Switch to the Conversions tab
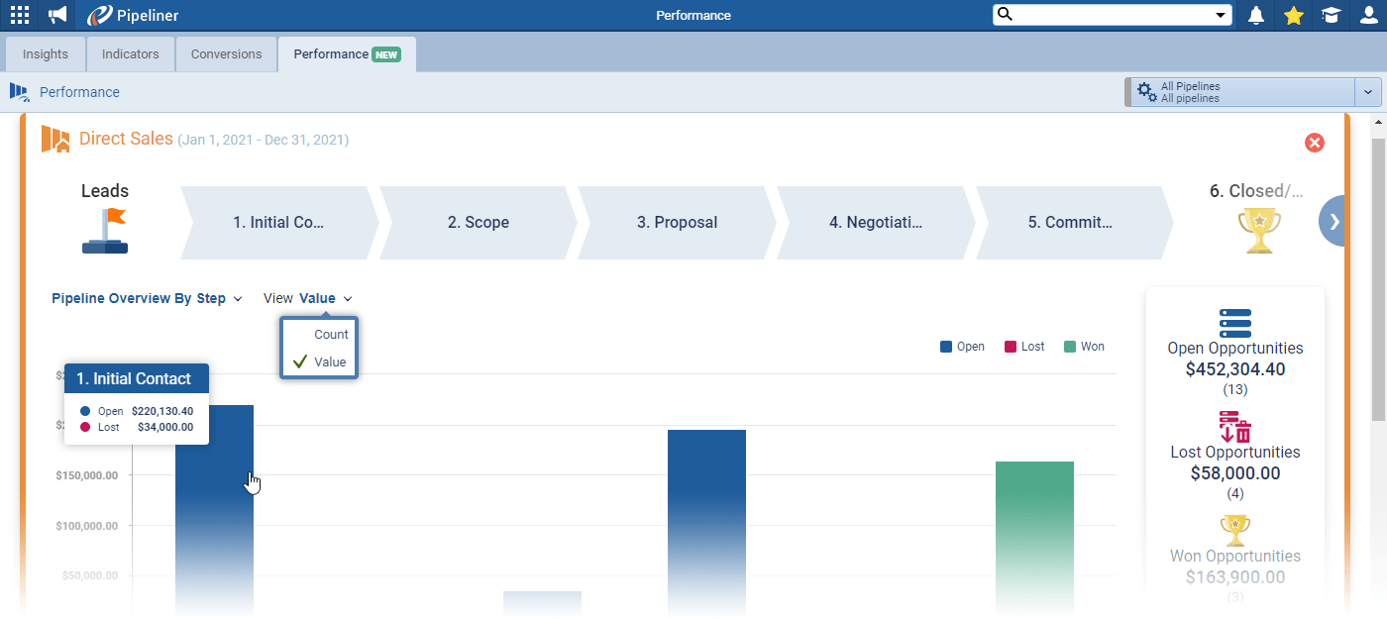Image resolution: width=1387 pixels, height=619 pixels. click(226, 53)
